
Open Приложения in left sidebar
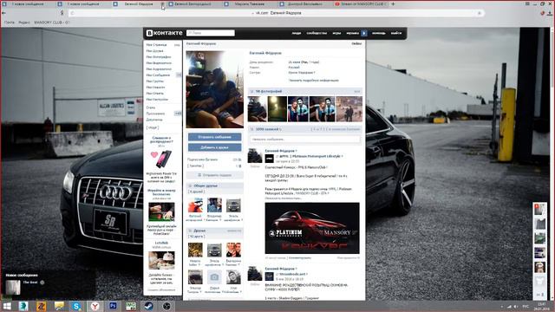coord(155,114)
